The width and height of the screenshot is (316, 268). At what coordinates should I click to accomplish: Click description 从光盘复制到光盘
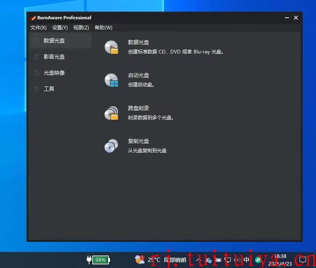(x=147, y=150)
